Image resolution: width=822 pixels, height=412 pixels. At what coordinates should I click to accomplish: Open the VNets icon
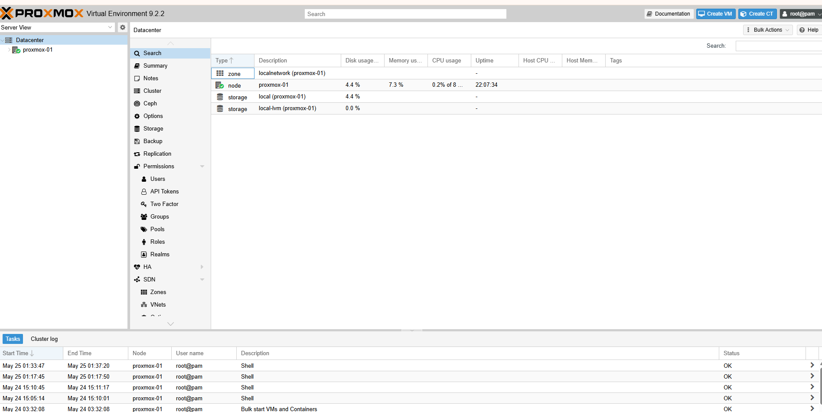[x=144, y=305]
